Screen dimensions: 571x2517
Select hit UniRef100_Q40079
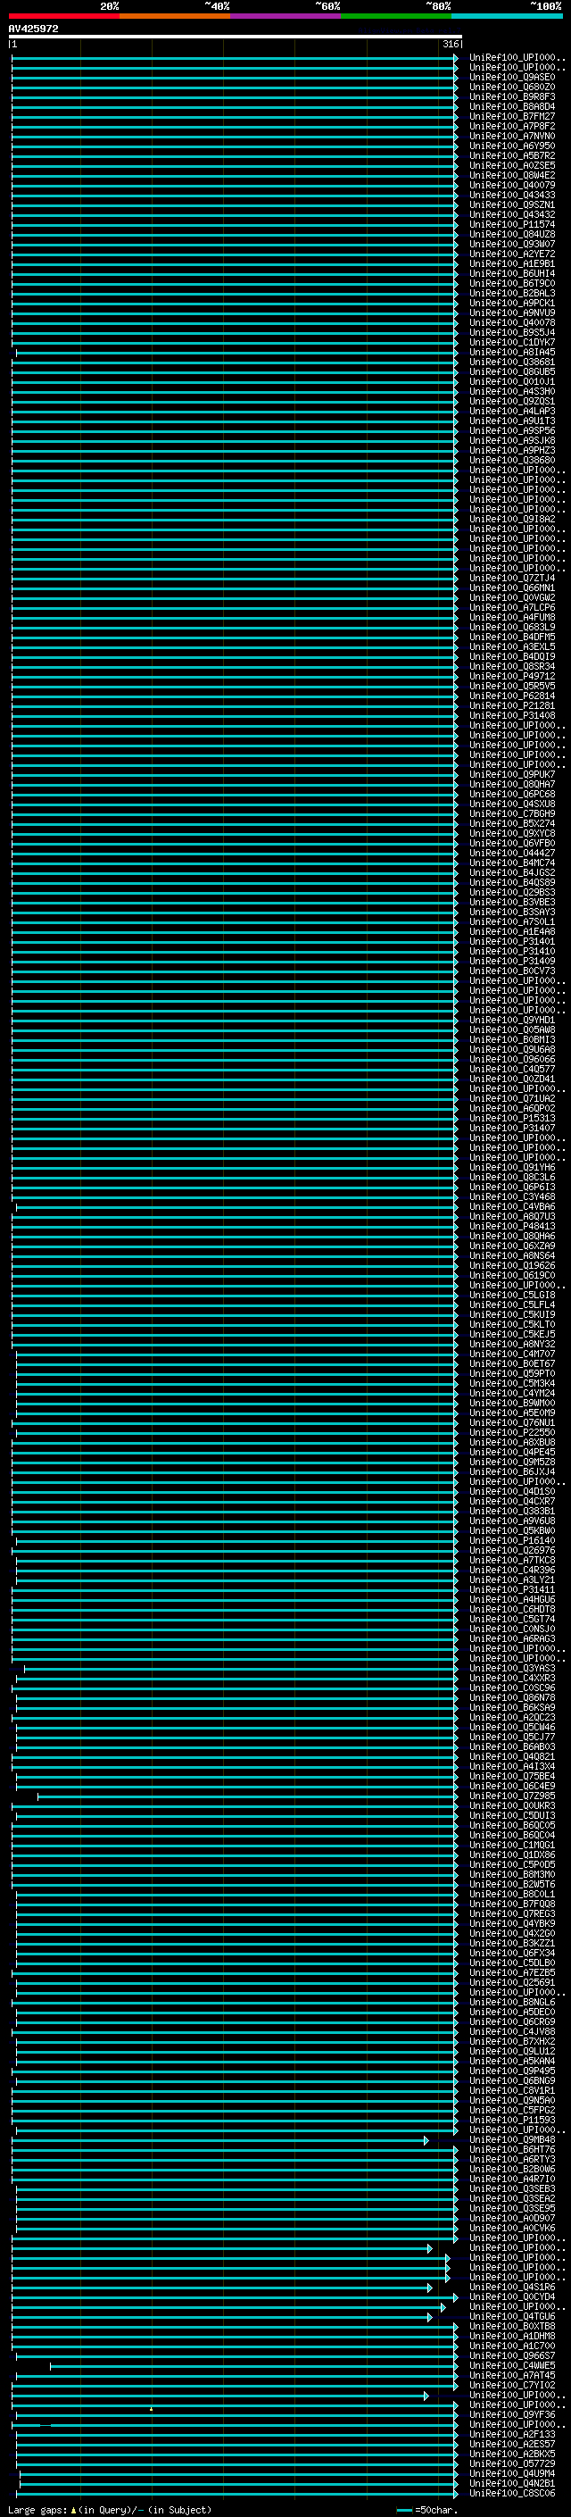[x=511, y=185]
